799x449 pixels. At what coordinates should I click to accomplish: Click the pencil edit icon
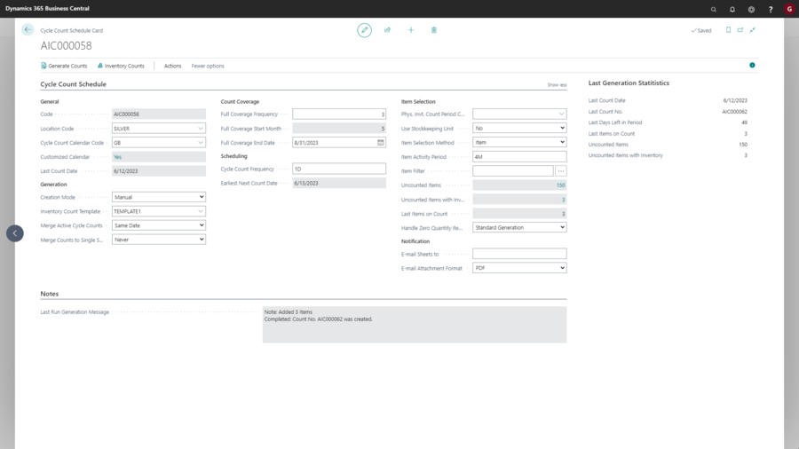[x=364, y=30]
